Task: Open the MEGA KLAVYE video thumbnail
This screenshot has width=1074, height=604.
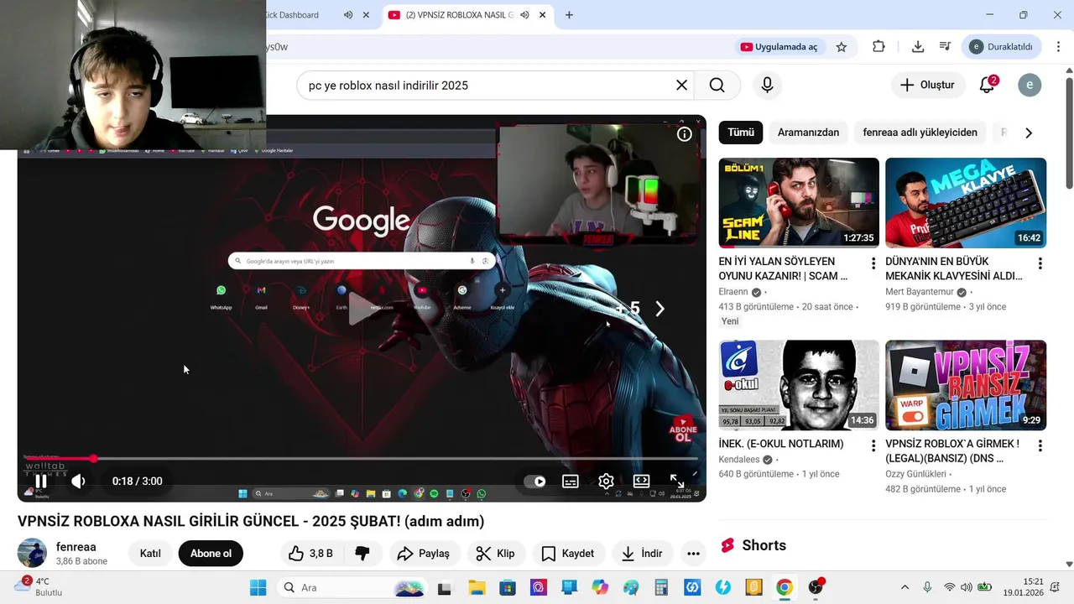Action: point(966,202)
